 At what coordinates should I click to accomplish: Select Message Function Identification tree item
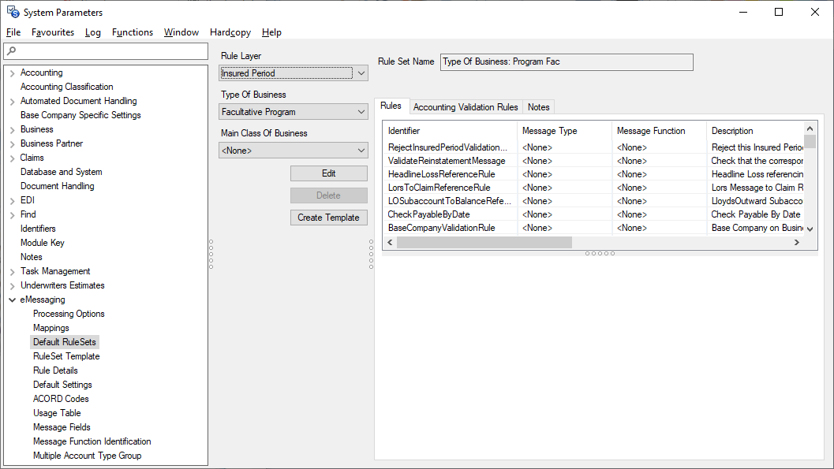[x=92, y=441]
